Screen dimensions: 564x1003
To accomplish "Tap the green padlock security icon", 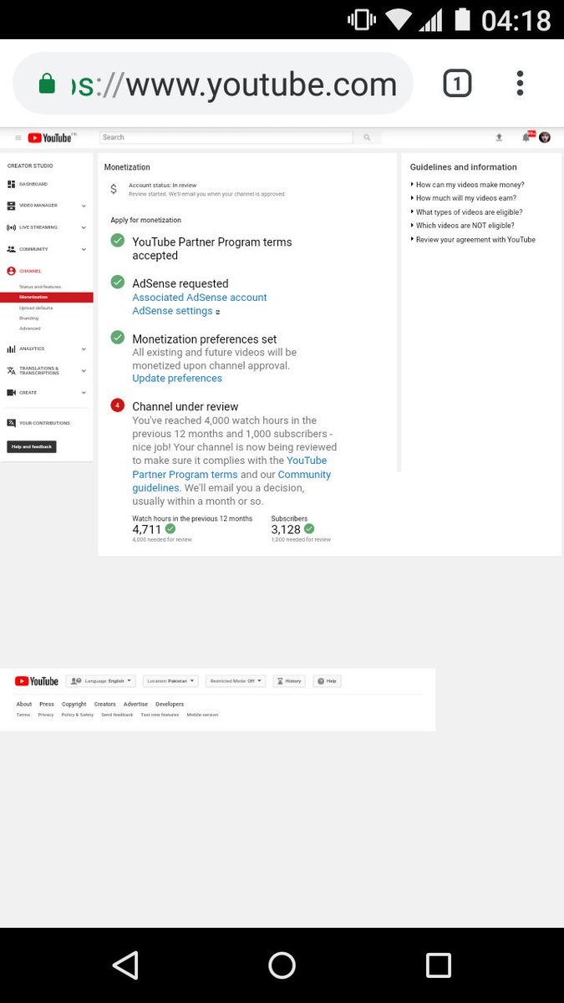I will pyautogui.click(x=47, y=84).
